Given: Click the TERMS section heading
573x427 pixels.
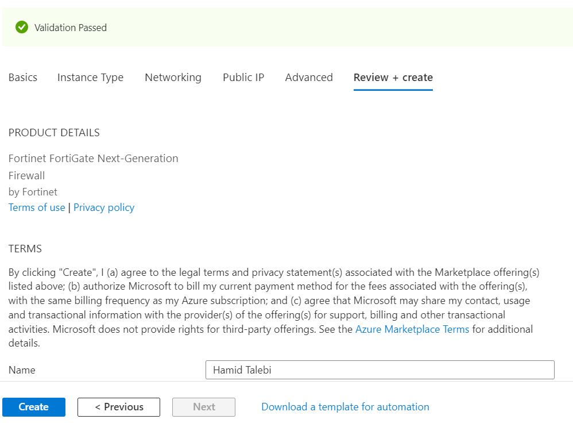Looking at the screenshot, I should 25,249.
